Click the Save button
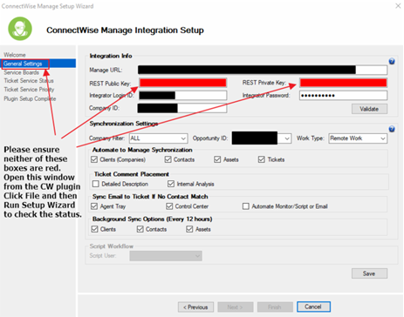Viewport: 404px width, 317px height. click(x=369, y=273)
